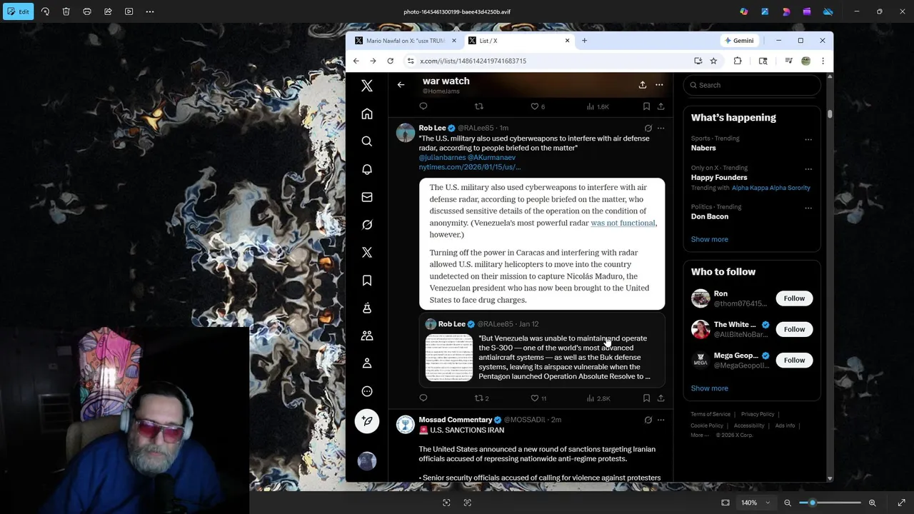914x514 pixels.
Task: Follow The White account
Action: point(794,329)
